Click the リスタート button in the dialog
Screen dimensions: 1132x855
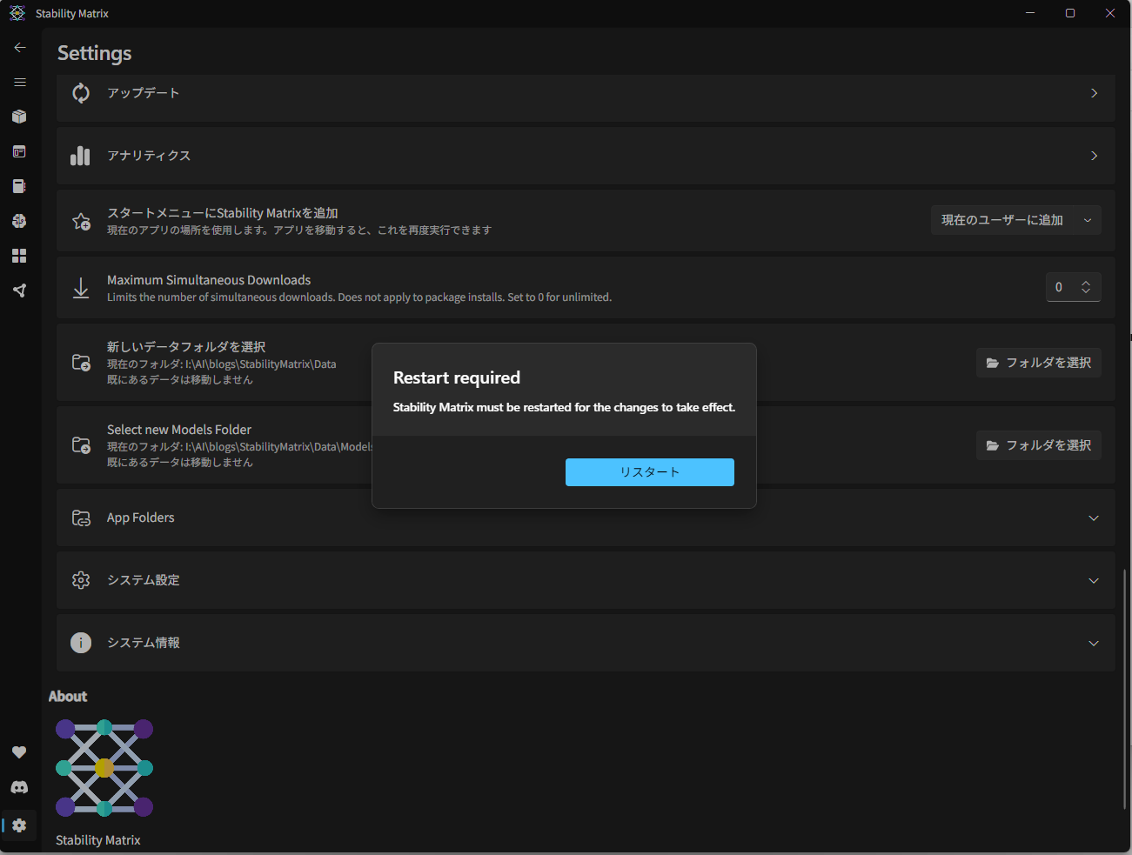pos(650,472)
